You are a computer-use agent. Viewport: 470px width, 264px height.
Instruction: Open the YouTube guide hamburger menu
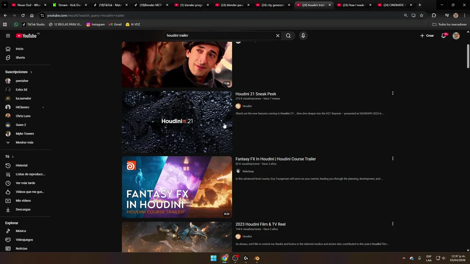(x=8, y=36)
